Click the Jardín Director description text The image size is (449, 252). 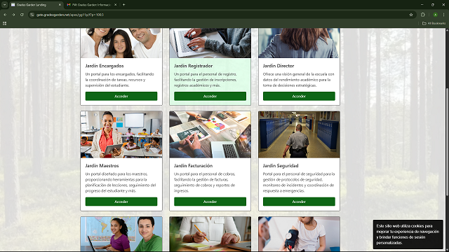[298, 80]
